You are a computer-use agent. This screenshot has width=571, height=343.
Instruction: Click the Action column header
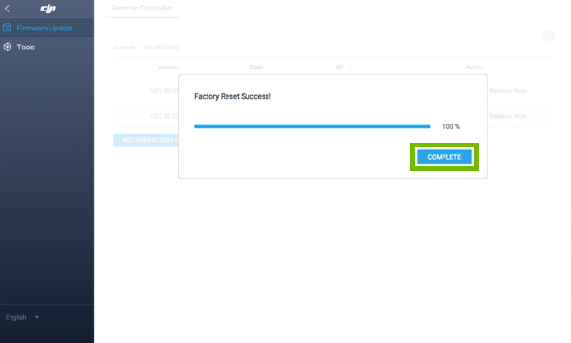point(476,67)
